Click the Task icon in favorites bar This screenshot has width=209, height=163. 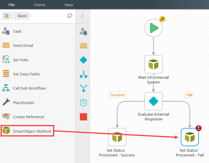pos(84,32)
